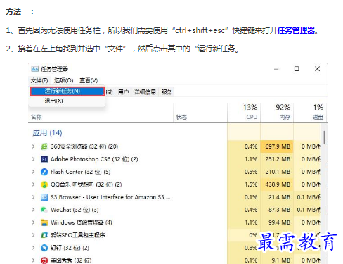This screenshot has width=343, height=264.
Task: Click the WeChat app icon
Action: (x=44, y=210)
